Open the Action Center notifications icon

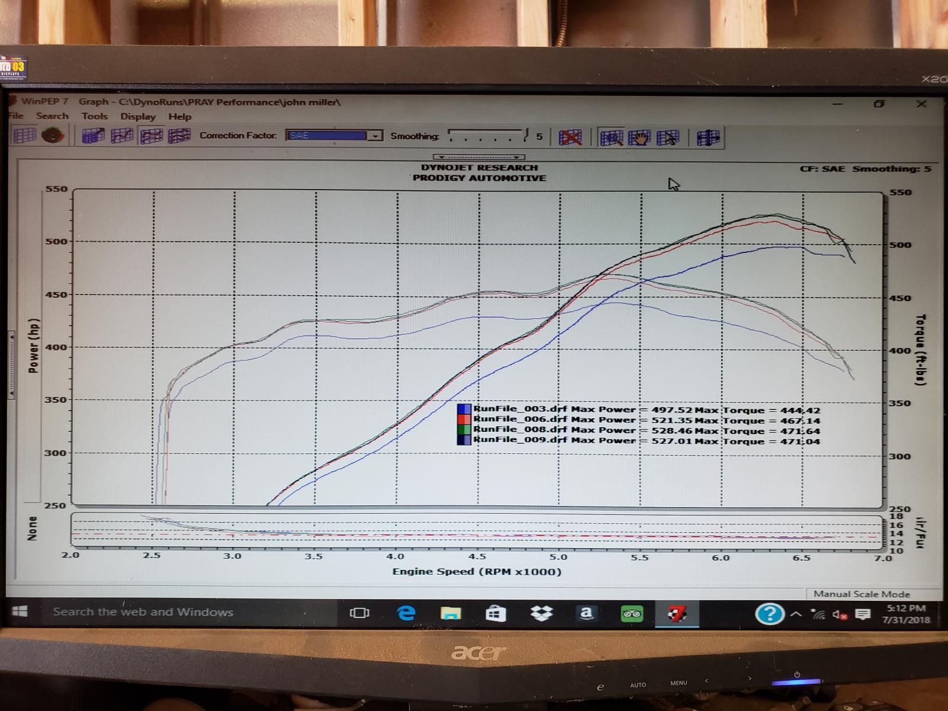pos(863,614)
